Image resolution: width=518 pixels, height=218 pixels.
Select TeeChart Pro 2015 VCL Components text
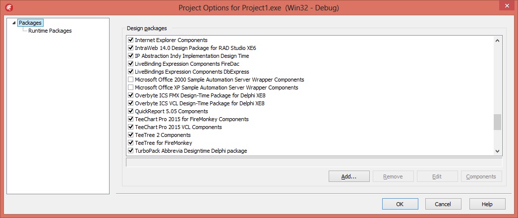[x=178, y=127]
